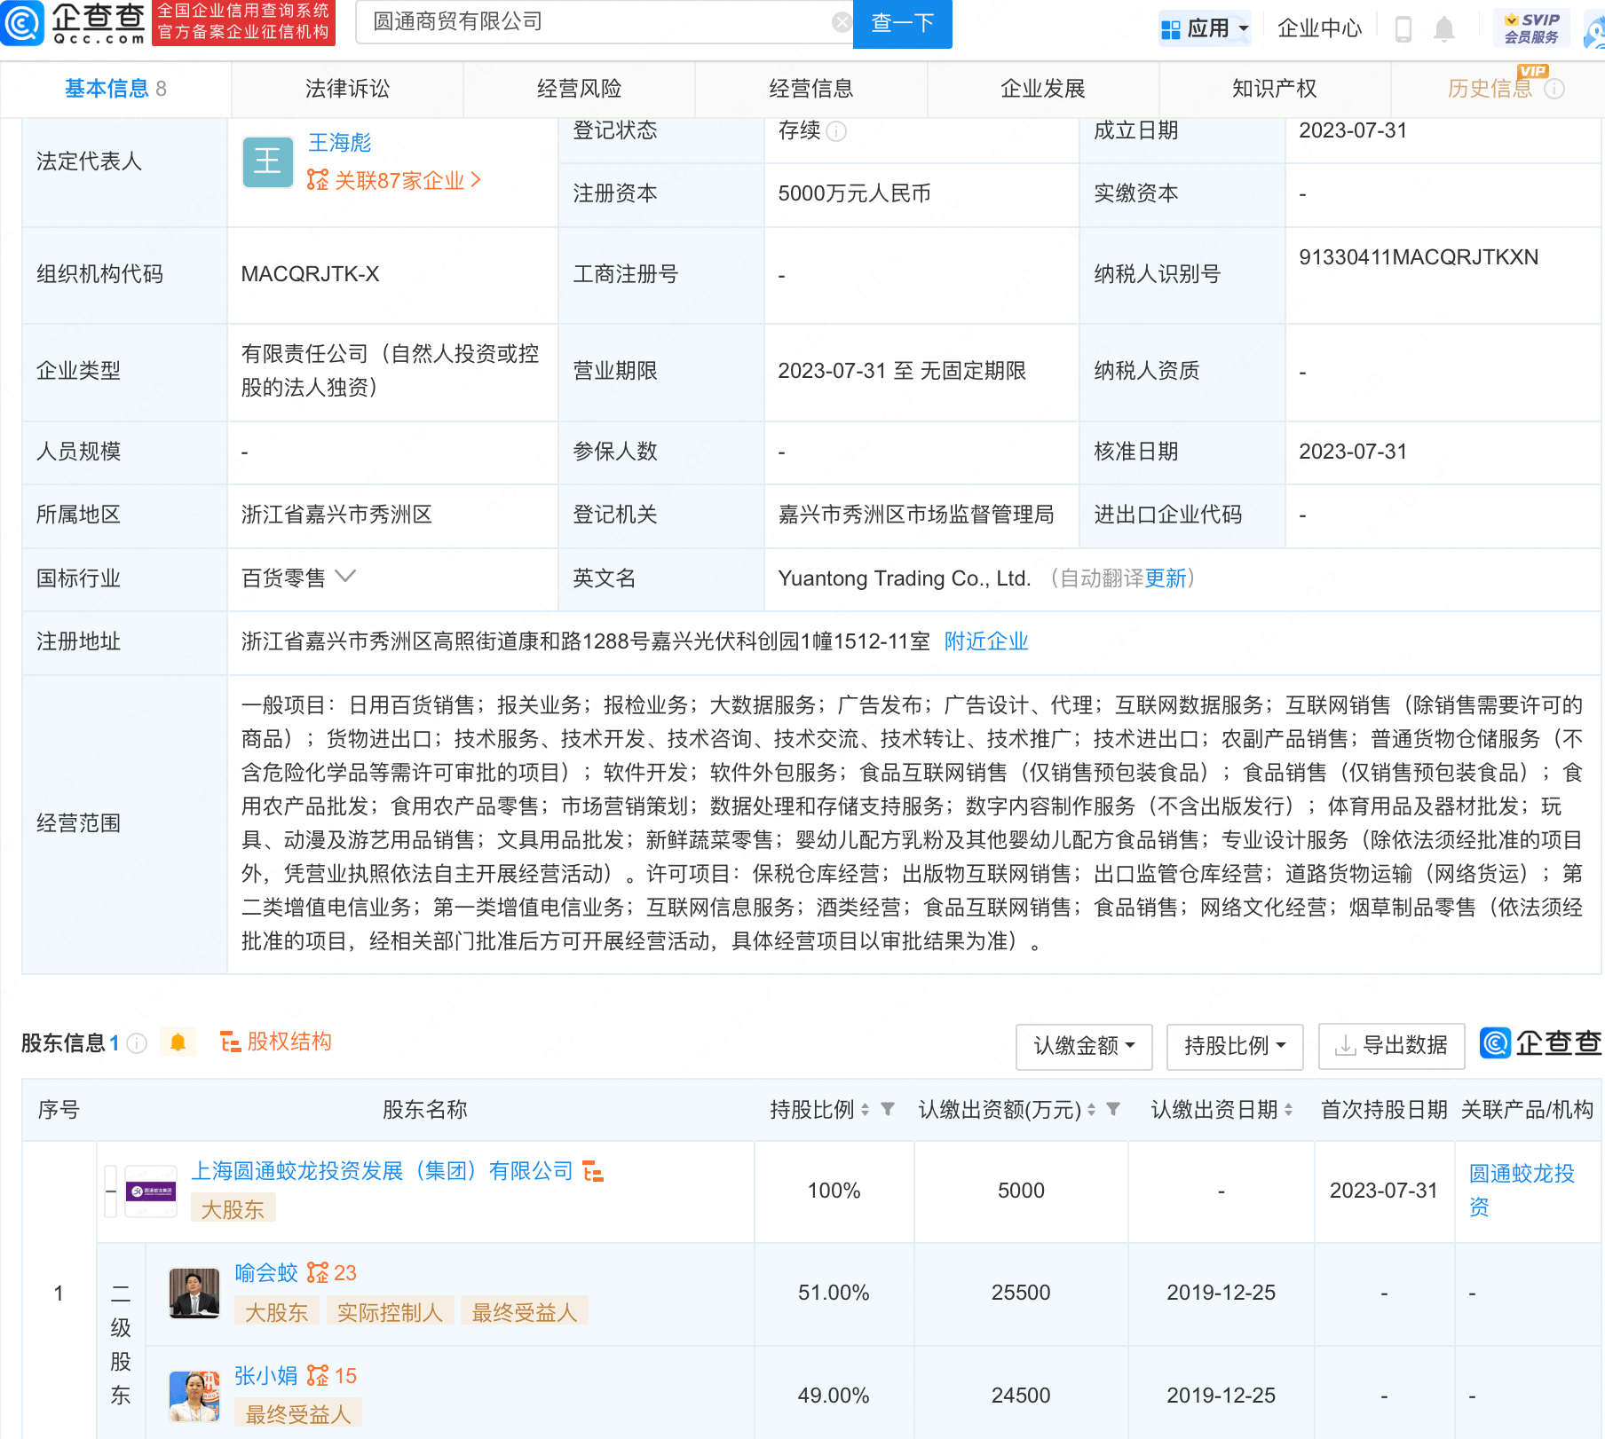Filter 持股比例 column funnel icon
Viewport: 1605px width, 1439px height.
pos(888,1109)
